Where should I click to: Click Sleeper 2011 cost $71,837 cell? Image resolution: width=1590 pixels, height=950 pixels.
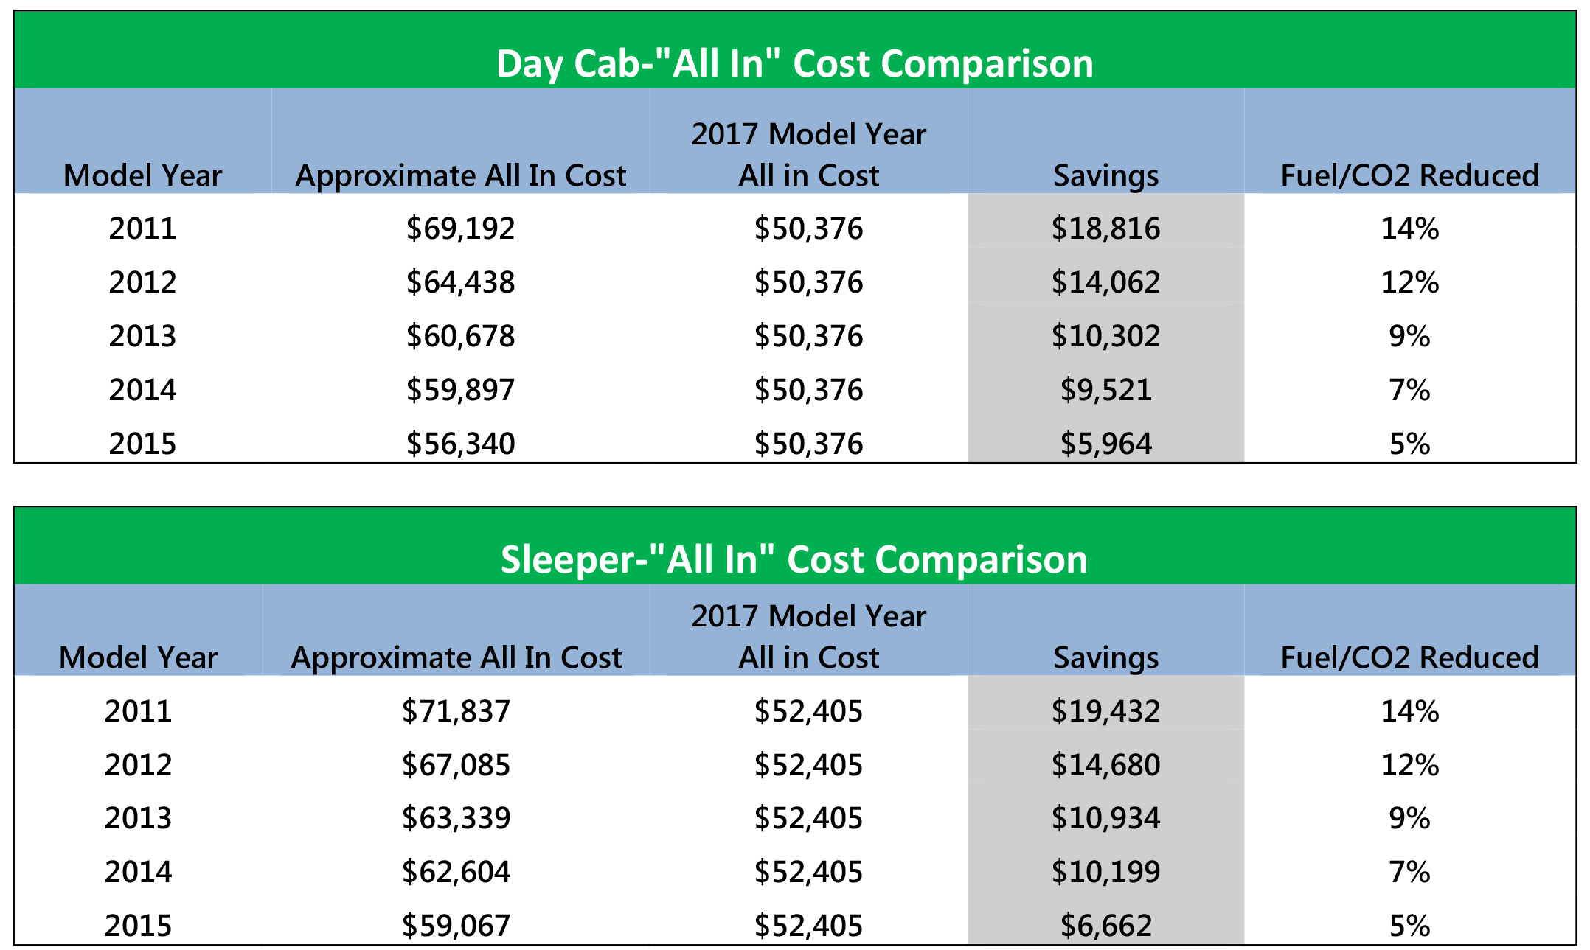[456, 711]
